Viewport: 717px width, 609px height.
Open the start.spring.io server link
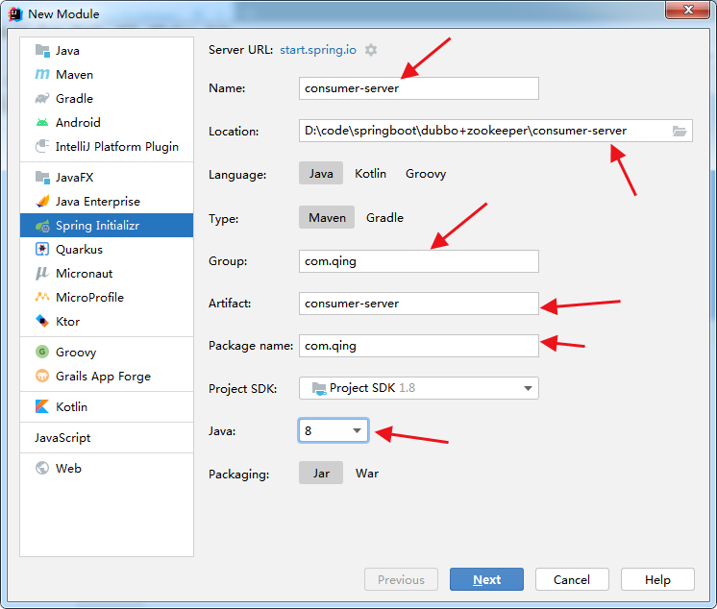click(x=318, y=50)
